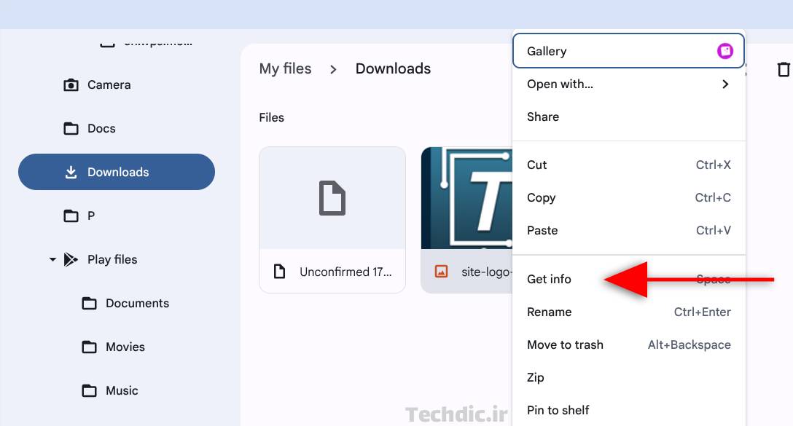The width and height of the screenshot is (793, 426).
Task: Select the P folder in sidebar
Action: click(x=71, y=216)
